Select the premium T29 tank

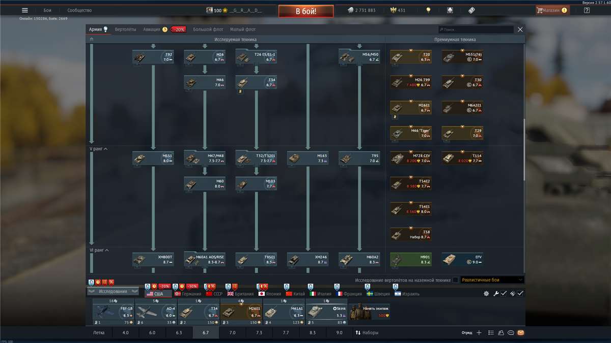(462, 133)
